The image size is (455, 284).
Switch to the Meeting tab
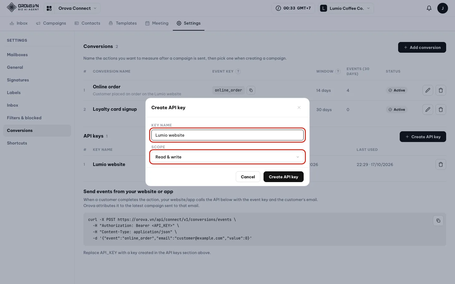coord(157,23)
